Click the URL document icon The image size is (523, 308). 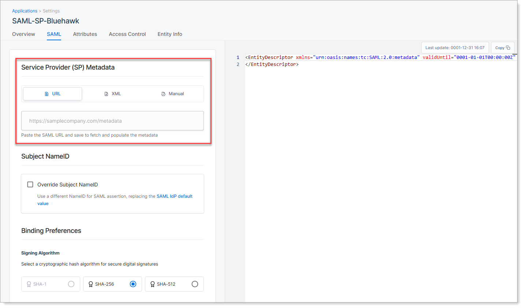click(x=46, y=94)
